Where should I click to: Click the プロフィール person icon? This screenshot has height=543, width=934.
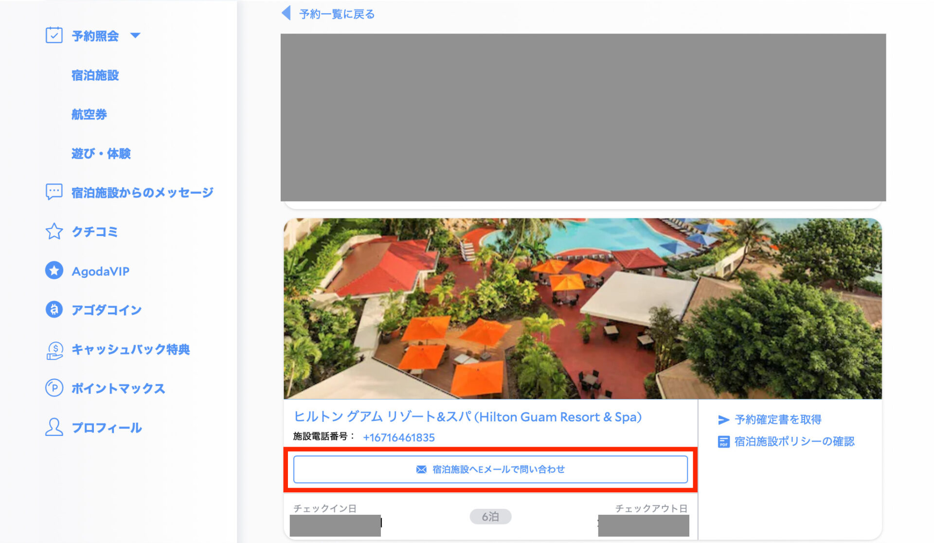point(54,427)
